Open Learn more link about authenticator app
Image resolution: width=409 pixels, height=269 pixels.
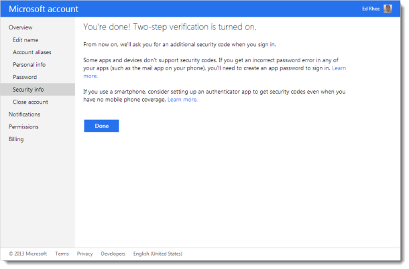click(x=182, y=100)
